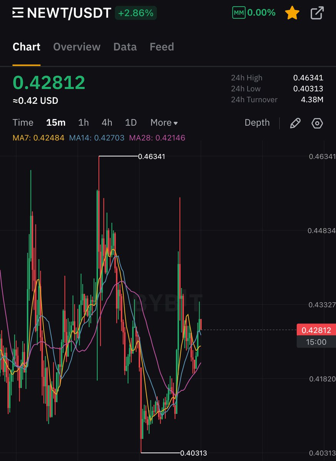Click the 0.46341 high marker on chart

(x=151, y=156)
